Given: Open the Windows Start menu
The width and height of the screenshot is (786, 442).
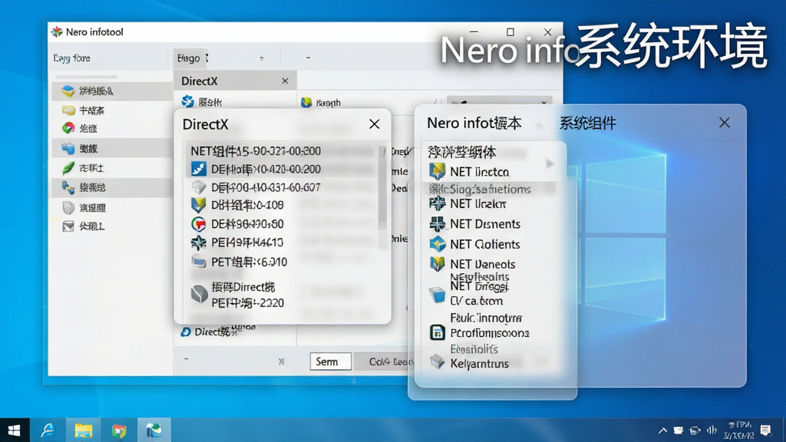Looking at the screenshot, I should point(15,430).
